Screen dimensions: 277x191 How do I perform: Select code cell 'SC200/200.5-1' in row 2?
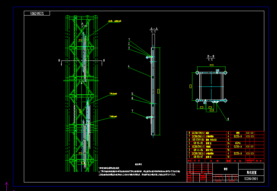(x=198, y=153)
